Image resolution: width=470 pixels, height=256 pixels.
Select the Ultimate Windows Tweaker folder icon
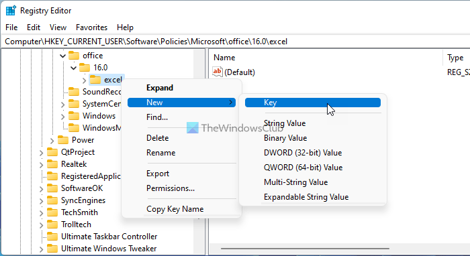[x=52, y=249]
